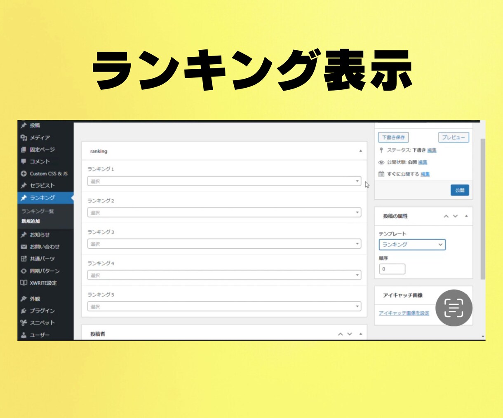Edit the ステータス via 編集 link
This screenshot has height=418, width=503.
coord(432,150)
